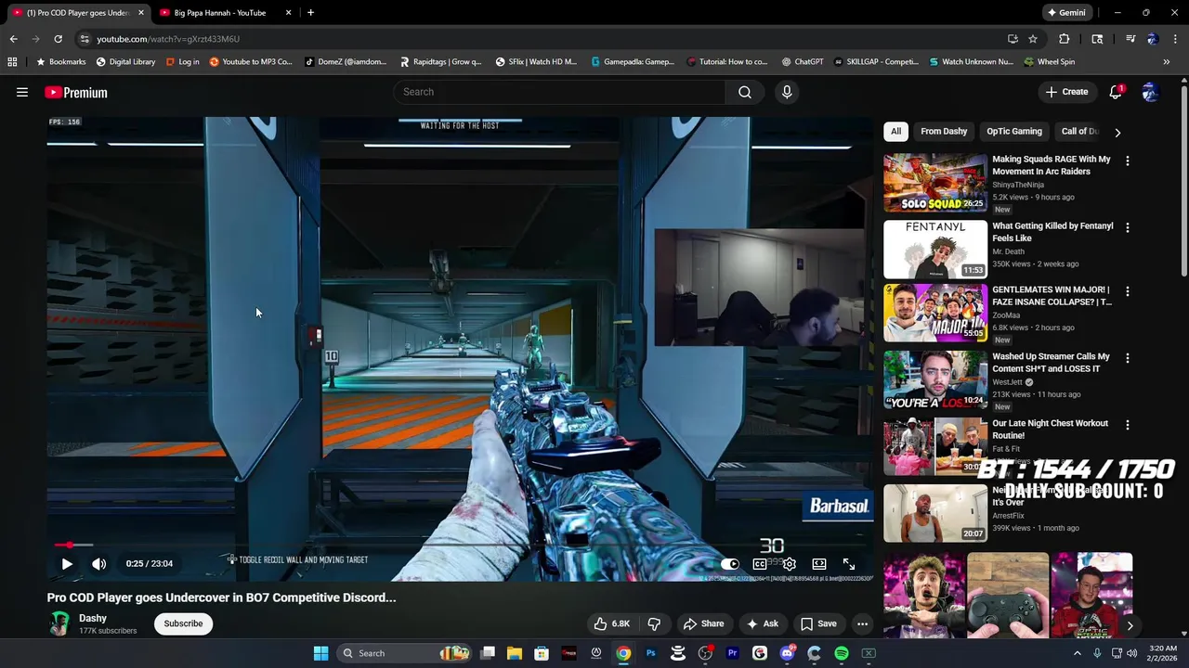This screenshot has height=668, width=1189.
Task: Open YouTube notifications bell
Action: [x=1116, y=92]
